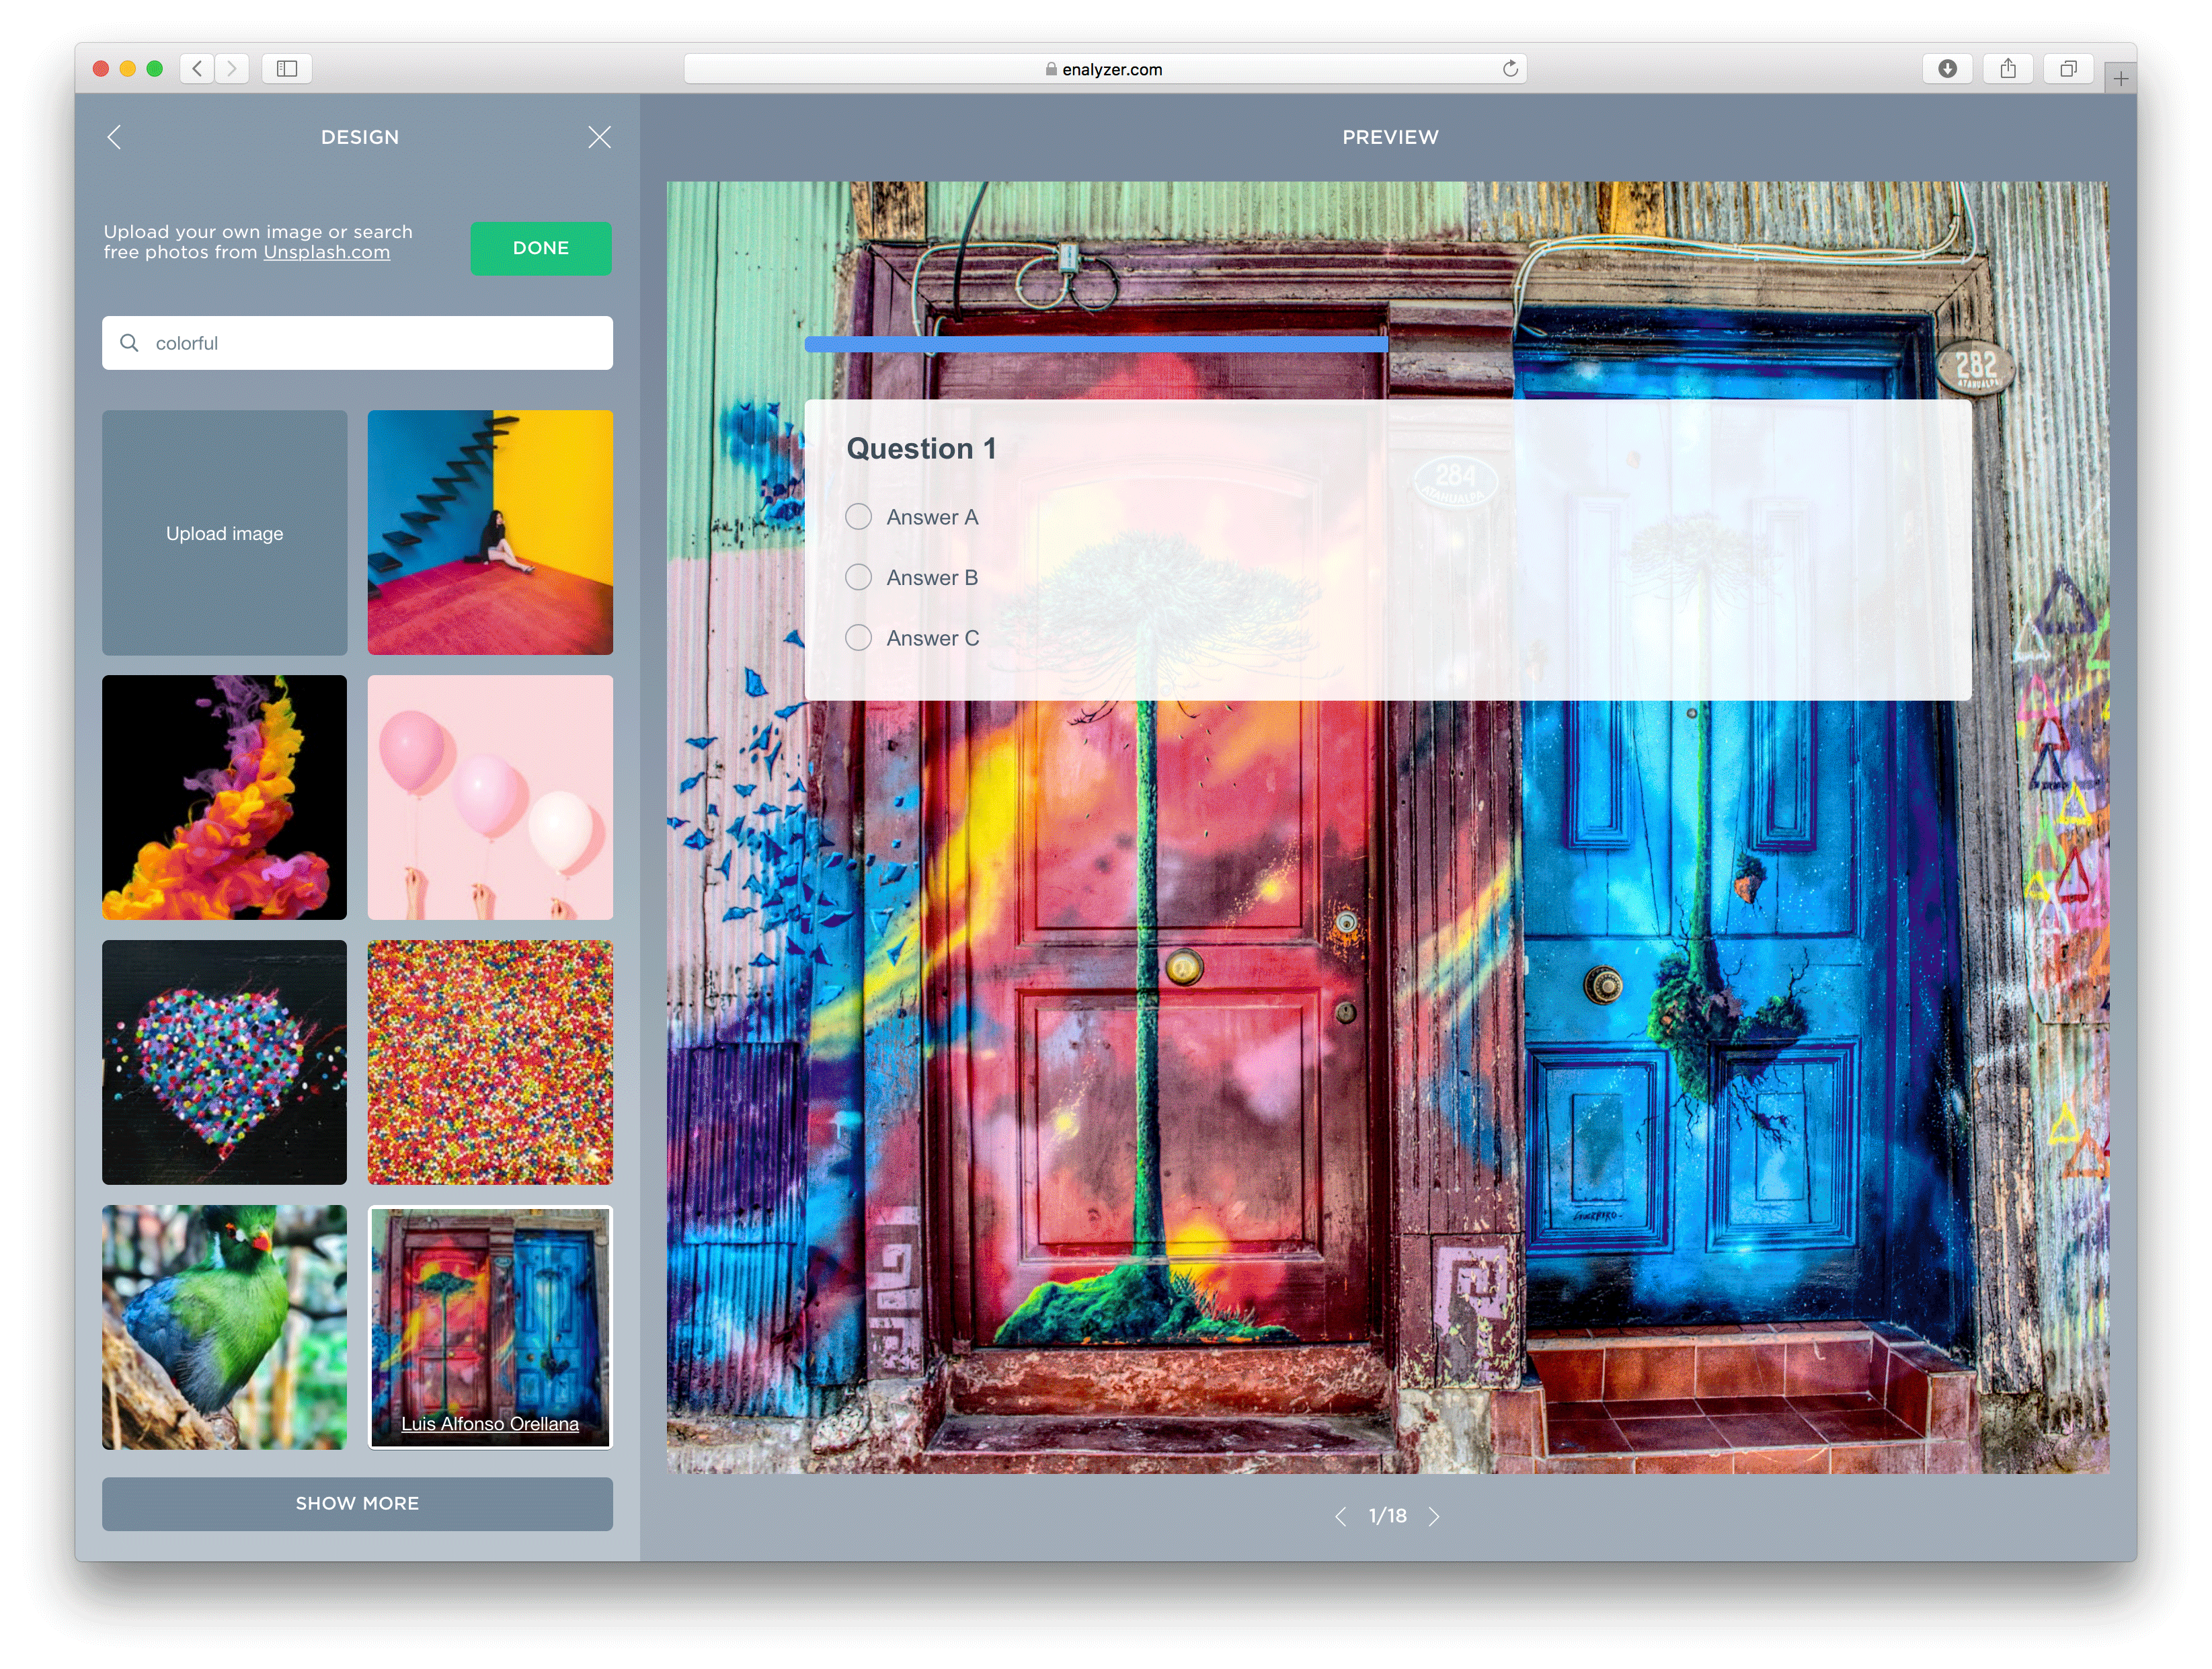Open the Unsplash.com link

tap(326, 253)
